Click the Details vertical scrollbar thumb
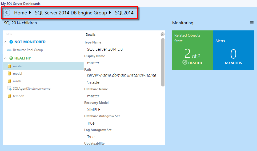 [163, 62]
